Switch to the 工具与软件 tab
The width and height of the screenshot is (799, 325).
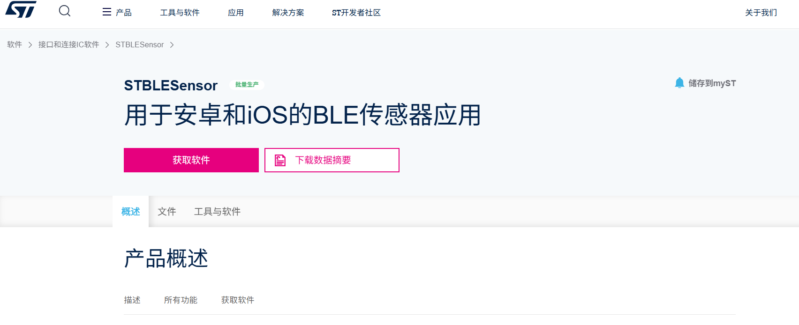pos(217,212)
